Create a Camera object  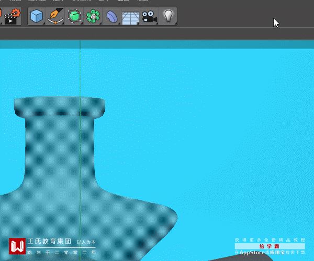149,17
